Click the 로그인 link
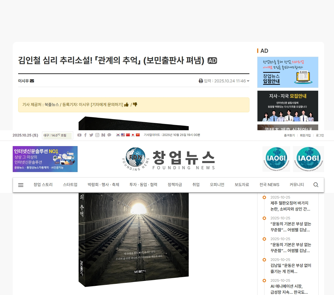 click(x=320, y=135)
